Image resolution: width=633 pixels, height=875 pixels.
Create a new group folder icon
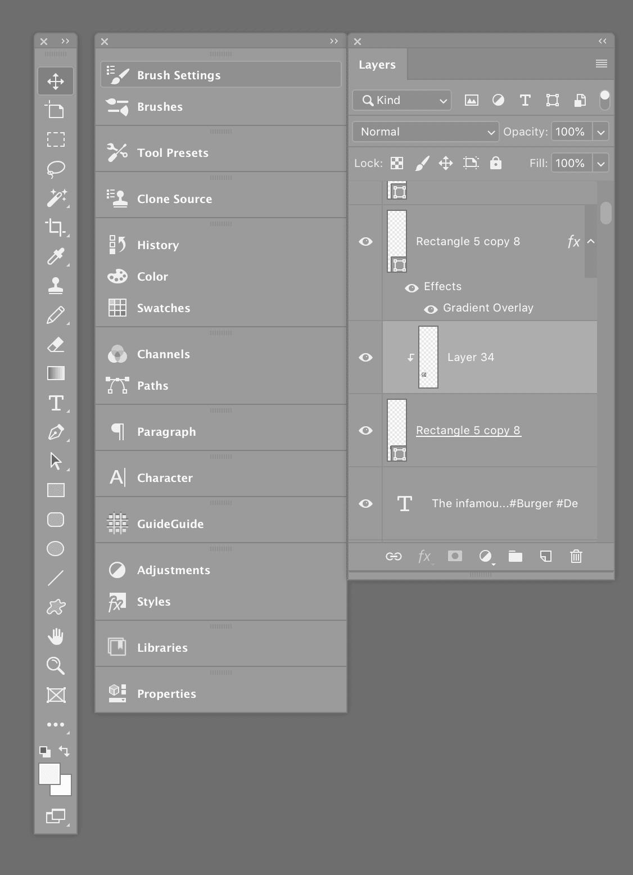[515, 557]
